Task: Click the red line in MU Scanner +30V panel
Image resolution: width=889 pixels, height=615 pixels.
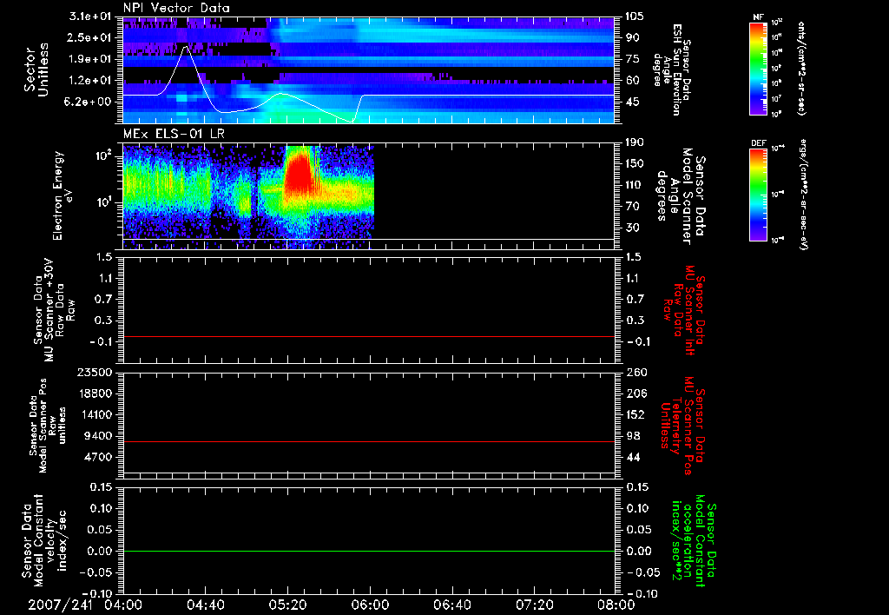Action: [x=369, y=336]
